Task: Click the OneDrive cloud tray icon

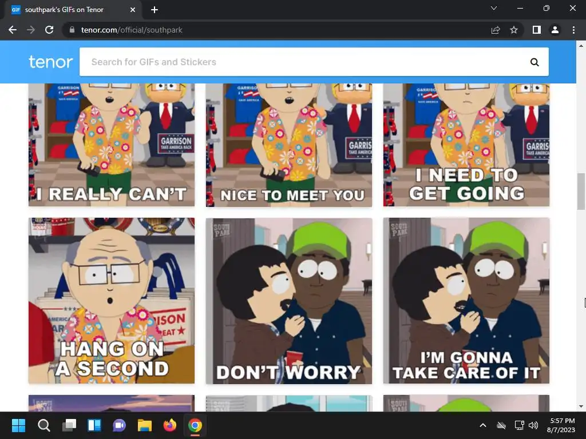Action: (x=501, y=425)
